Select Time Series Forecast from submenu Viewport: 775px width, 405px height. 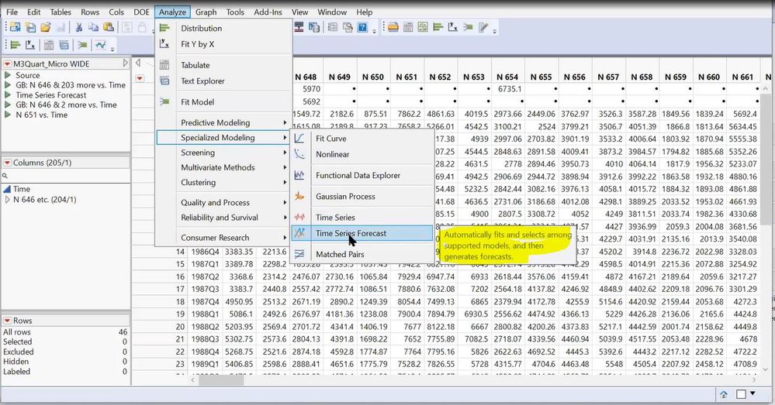coord(351,233)
